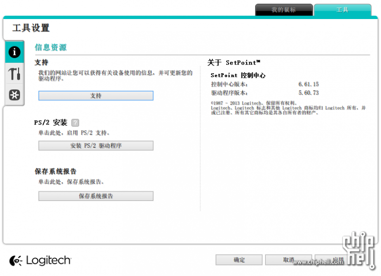Click the Logitech copyright notice text
Screen dimensions: 381x276
coord(288,108)
